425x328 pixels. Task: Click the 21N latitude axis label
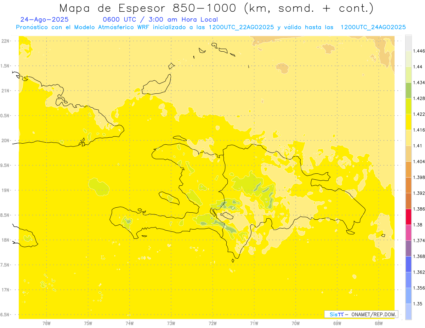[x=5, y=91]
